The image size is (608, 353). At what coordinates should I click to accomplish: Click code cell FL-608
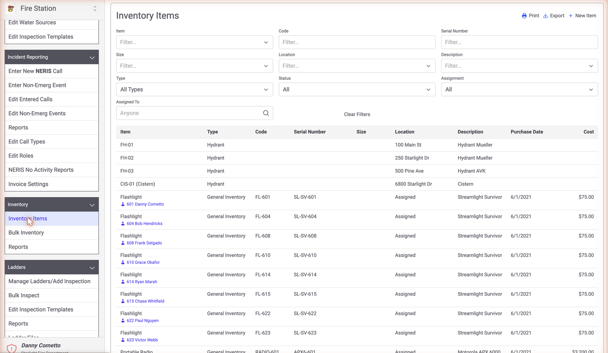click(x=263, y=236)
